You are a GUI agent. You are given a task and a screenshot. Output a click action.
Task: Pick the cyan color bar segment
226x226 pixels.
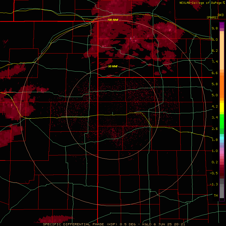222,138
